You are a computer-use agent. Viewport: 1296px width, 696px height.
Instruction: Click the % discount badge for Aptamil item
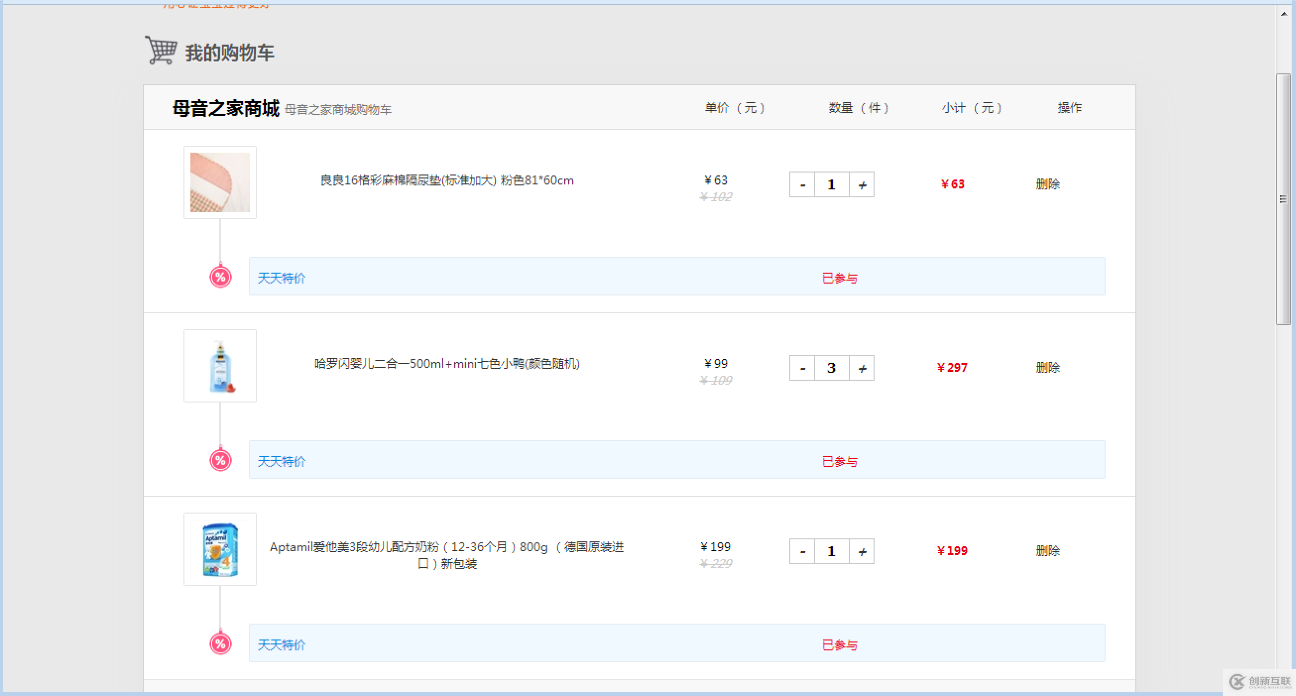click(219, 642)
